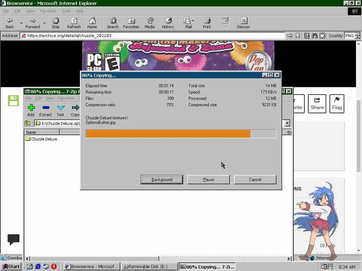The image size is (362, 271).
Task: Open the Help menu in Internet Explorer
Action: tap(80, 11)
